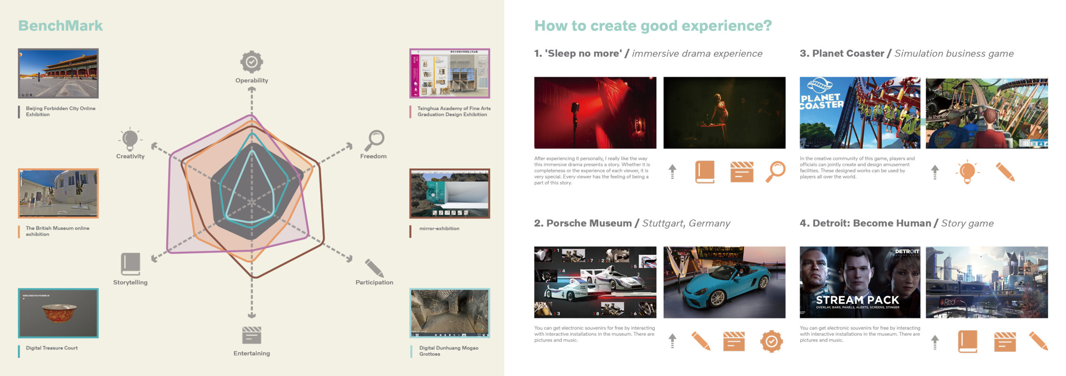Screen dimensions: 1066x376
Task: Click the 'Stuttgart, Germany' subtitle
Action: coord(686,224)
